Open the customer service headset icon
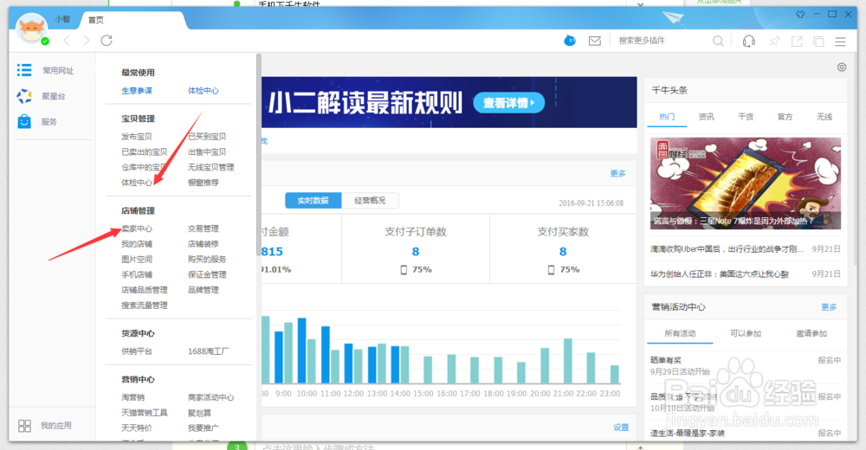The width and height of the screenshot is (866, 450). point(749,42)
